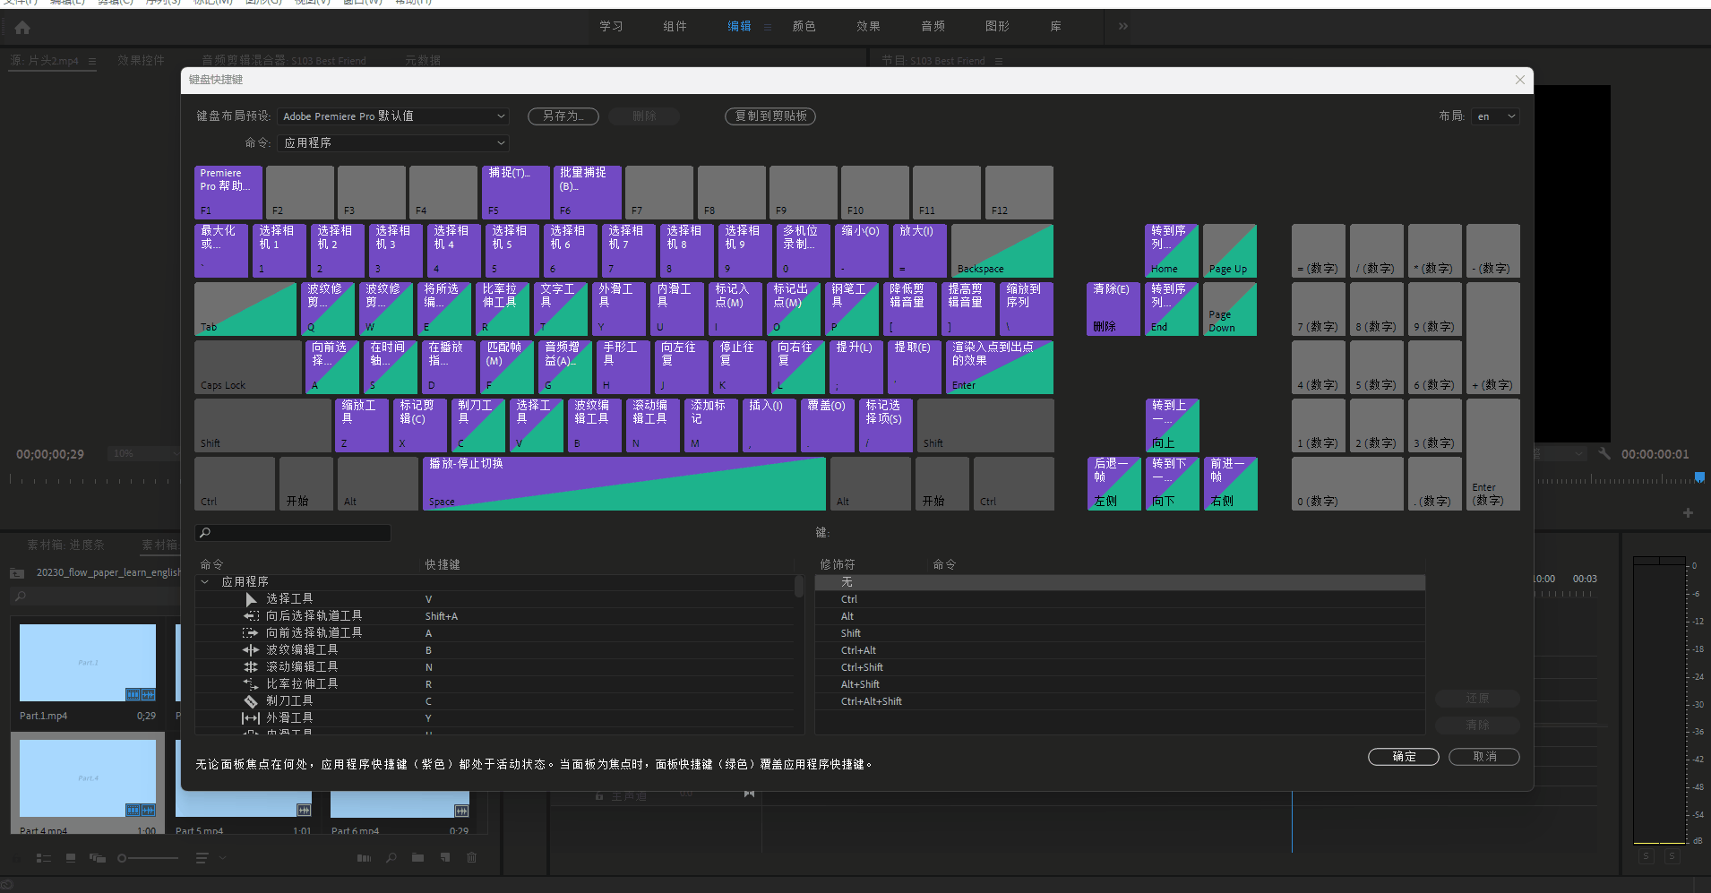
Task: Switch to the 学习 workspace tab
Action: [612, 27]
